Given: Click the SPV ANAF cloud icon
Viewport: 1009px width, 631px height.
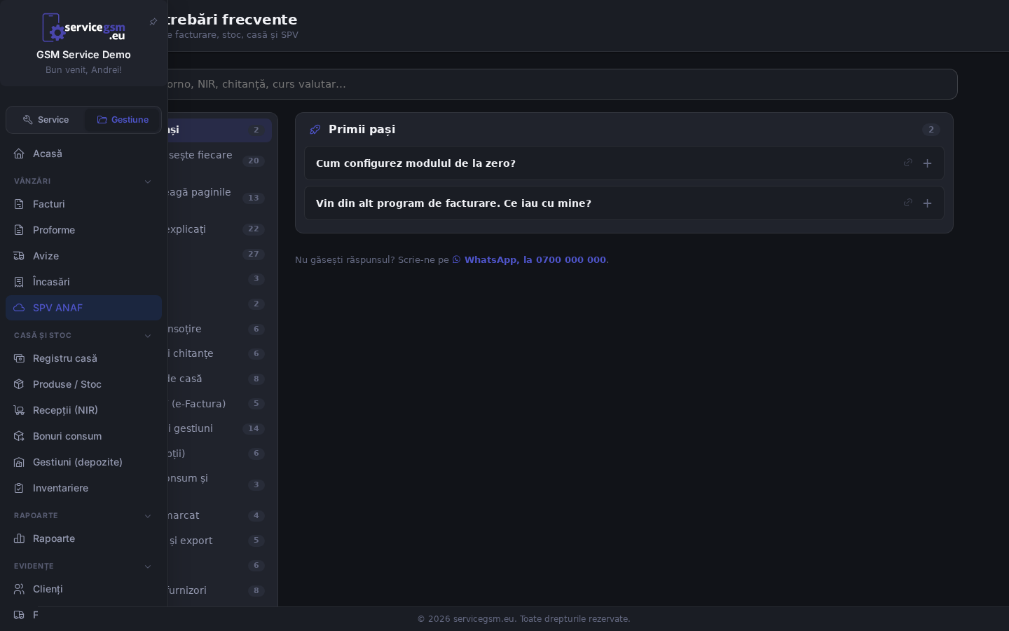Looking at the screenshot, I should (19, 308).
